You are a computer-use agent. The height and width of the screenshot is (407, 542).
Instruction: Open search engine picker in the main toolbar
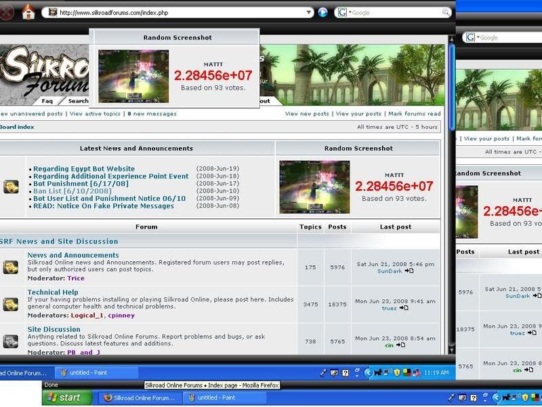[x=344, y=12]
